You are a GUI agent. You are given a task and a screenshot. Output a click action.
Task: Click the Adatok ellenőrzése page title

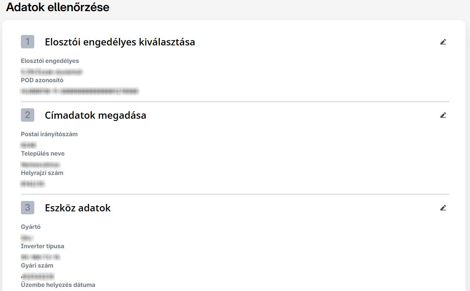tap(58, 7)
